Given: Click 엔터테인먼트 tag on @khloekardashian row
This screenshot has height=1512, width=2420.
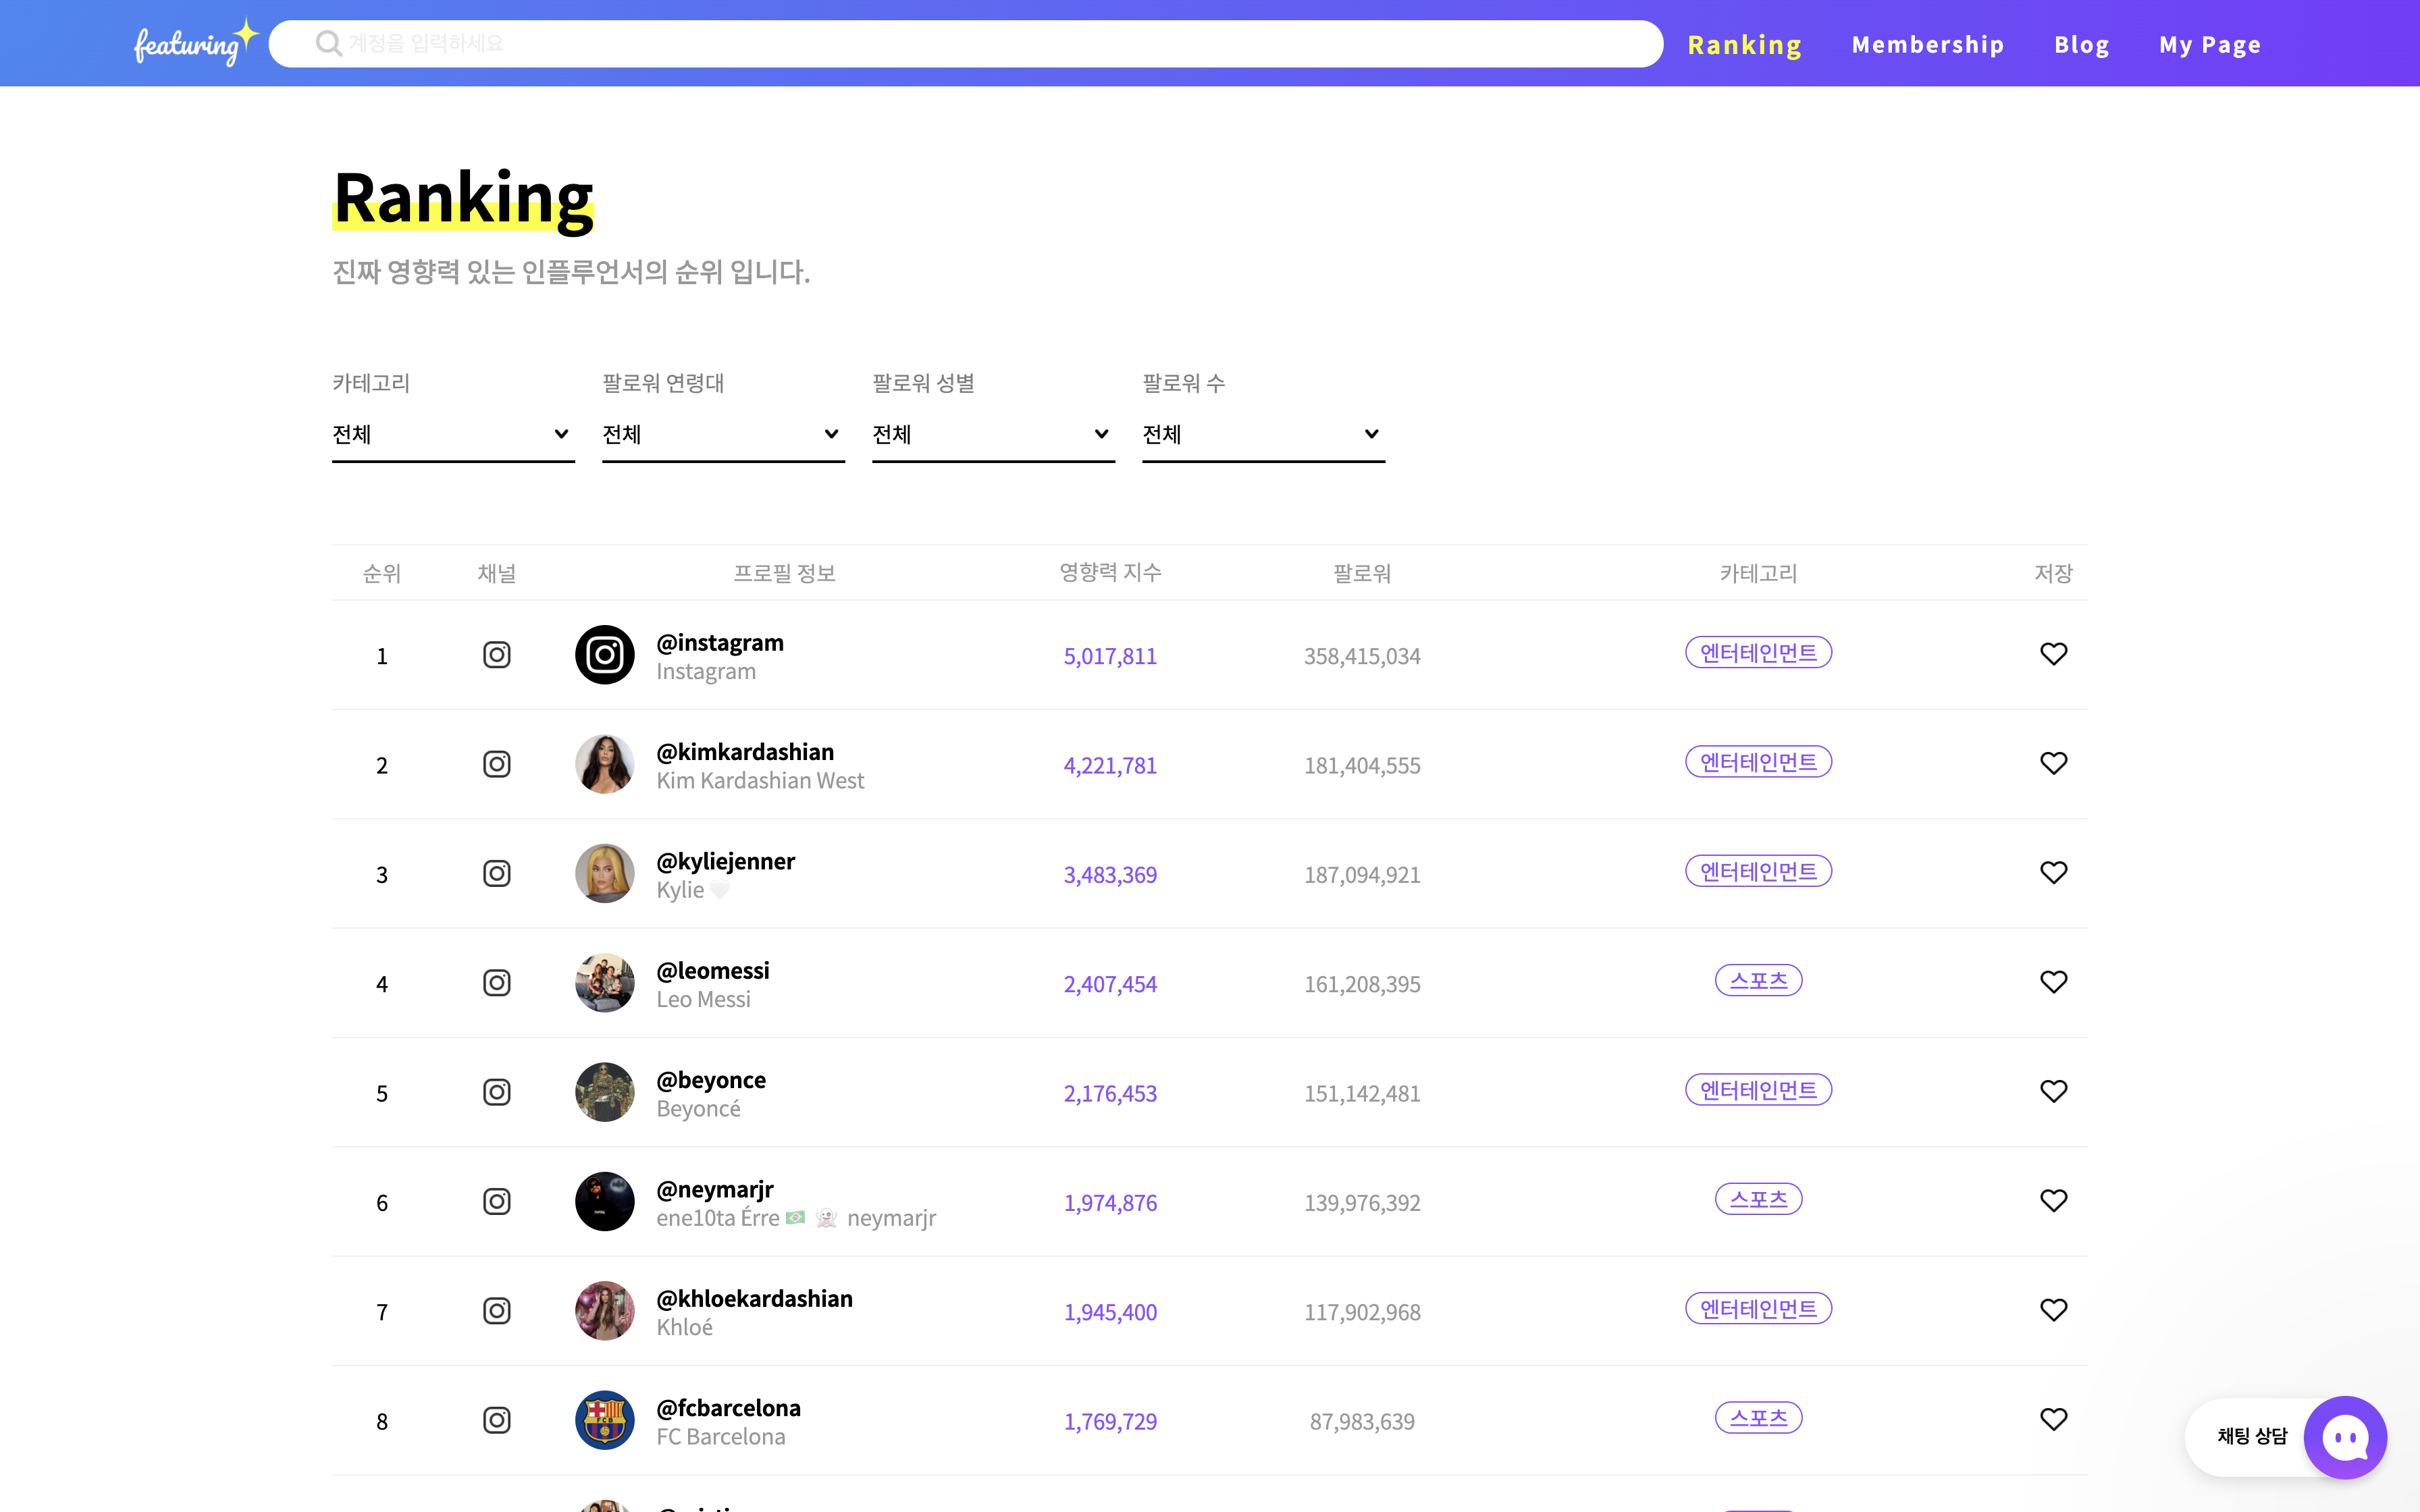Looking at the screenshot, I should click(x=1758, y=1309).
